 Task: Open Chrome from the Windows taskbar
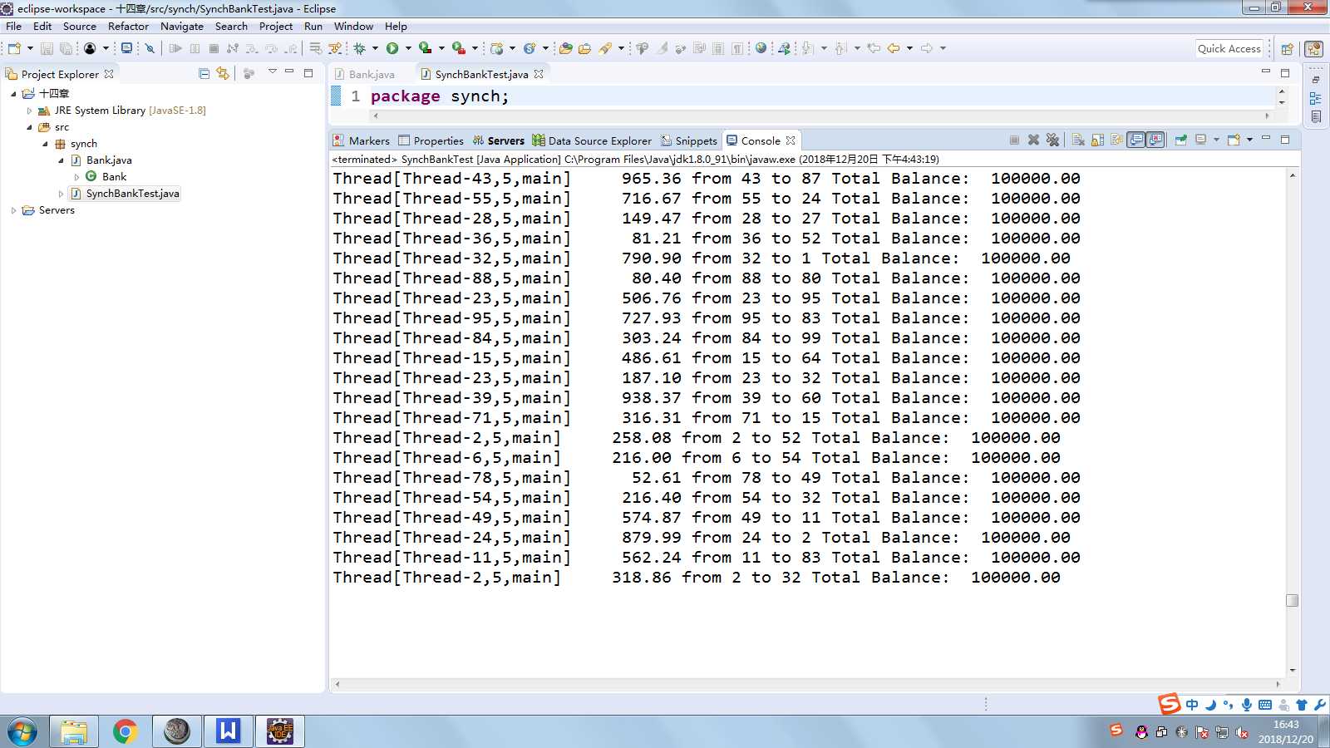[126, 731]
